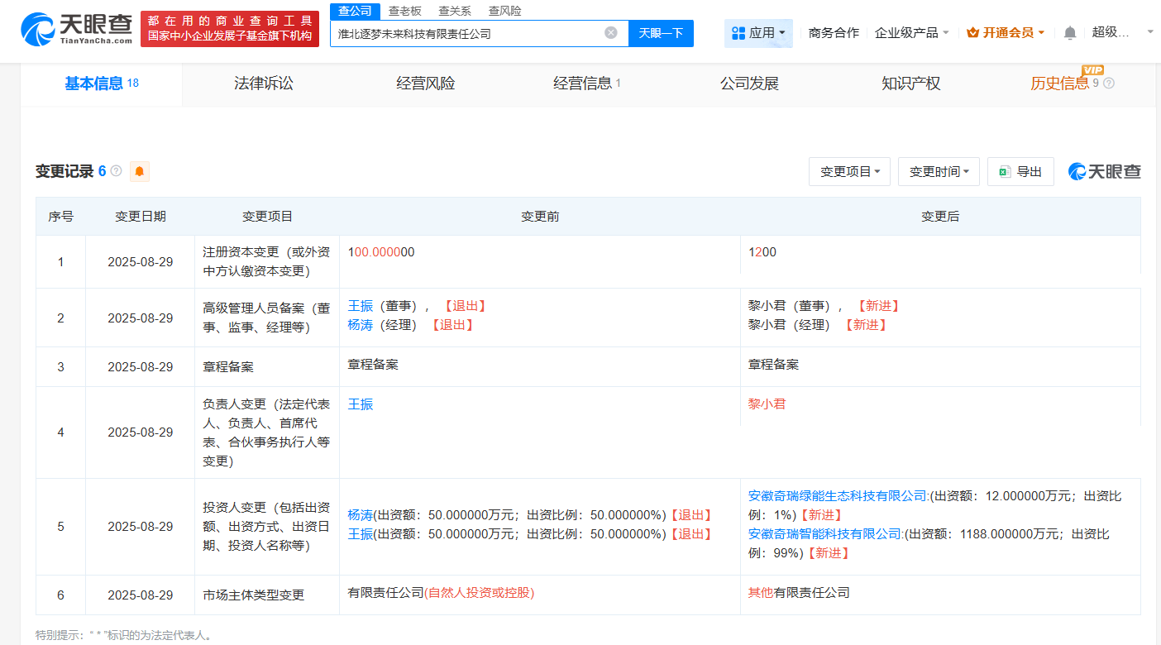Click the apps grid icon beside 应用
Screen dimensions: 1161x645
tap(737, 31)
